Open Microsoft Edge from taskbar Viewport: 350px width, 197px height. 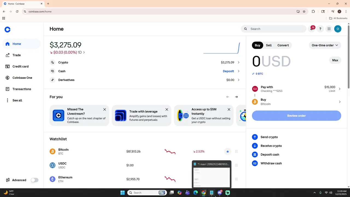click(x=196, y=193)
